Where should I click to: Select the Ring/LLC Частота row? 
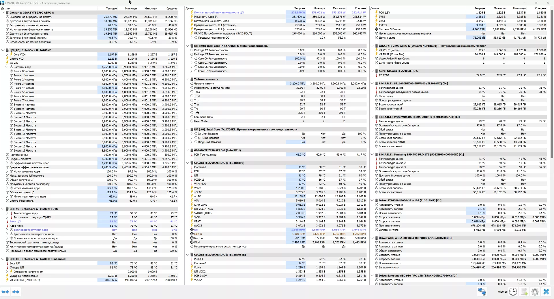click(89, 159)
